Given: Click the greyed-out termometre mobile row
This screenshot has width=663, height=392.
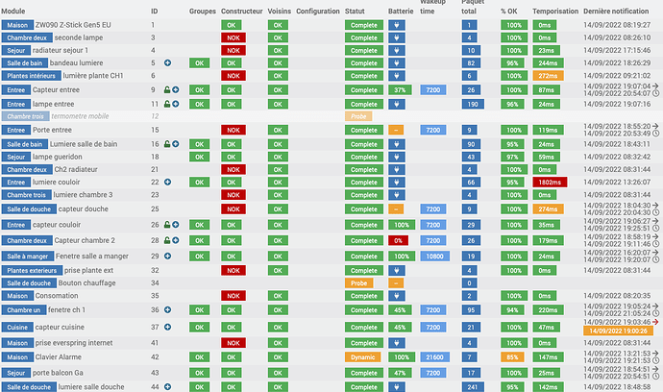Looking at the screenshot, I should click(331, 116).
